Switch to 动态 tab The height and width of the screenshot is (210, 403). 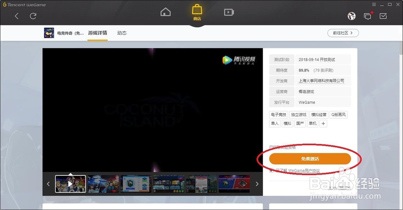pos(122,33)
